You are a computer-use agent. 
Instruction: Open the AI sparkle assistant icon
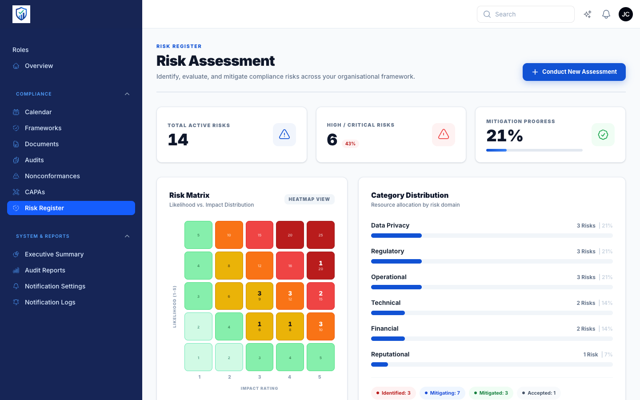(588, 14)
